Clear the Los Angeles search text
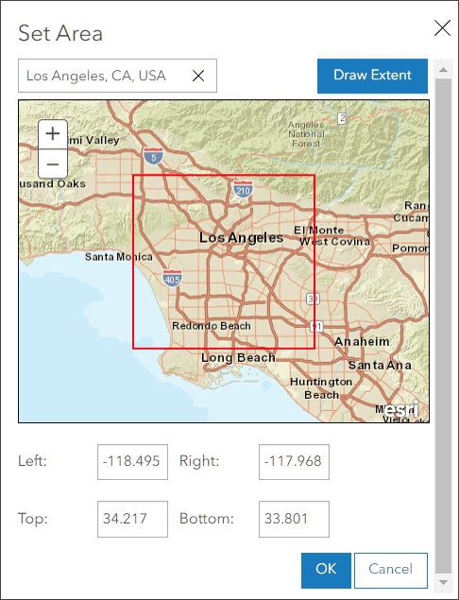 pos(198,76)
